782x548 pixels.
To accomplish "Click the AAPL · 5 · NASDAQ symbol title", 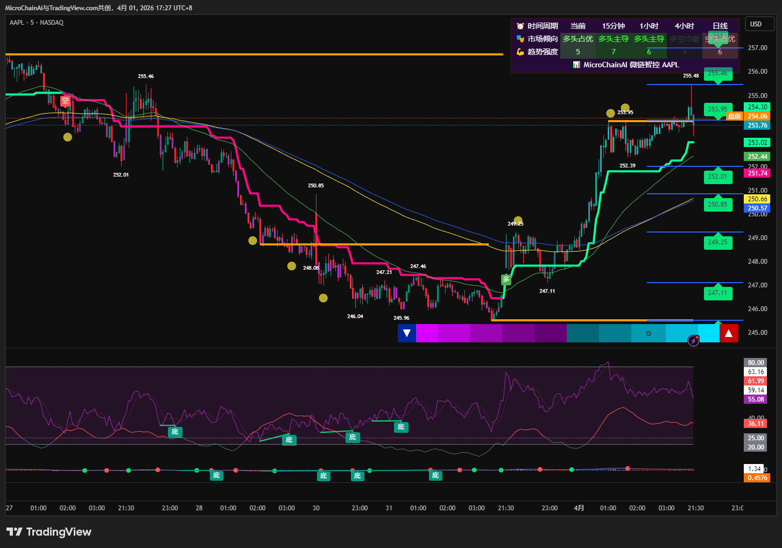I will tap(37, 23).
